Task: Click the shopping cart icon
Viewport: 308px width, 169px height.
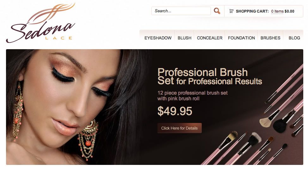Action: point(231,11)
